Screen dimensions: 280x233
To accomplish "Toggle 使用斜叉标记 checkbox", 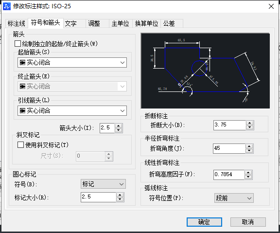I will coord(20,145).
